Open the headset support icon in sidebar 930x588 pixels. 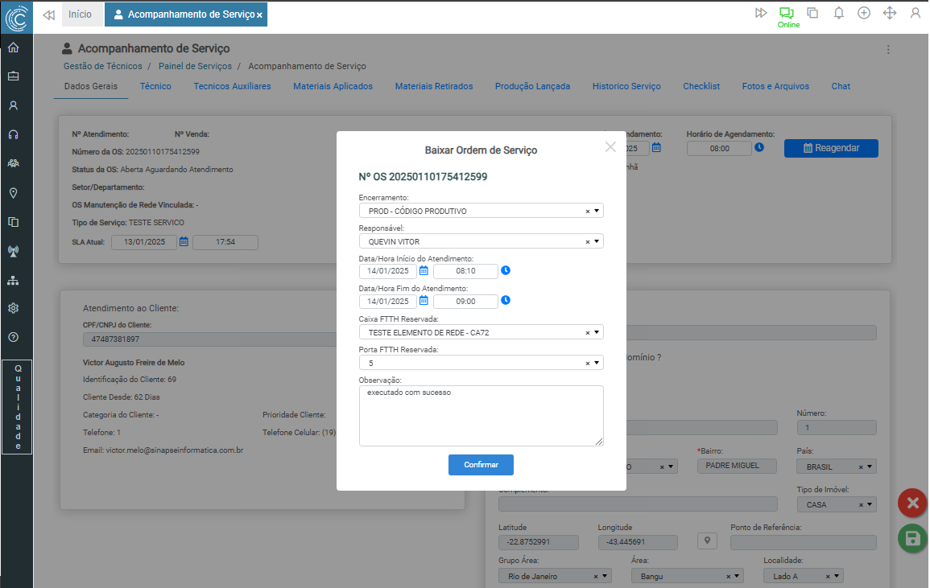click(13, 134)
